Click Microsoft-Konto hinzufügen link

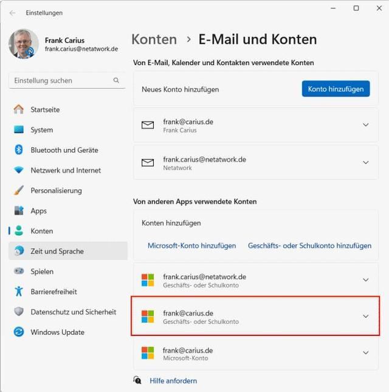(191, 246)
